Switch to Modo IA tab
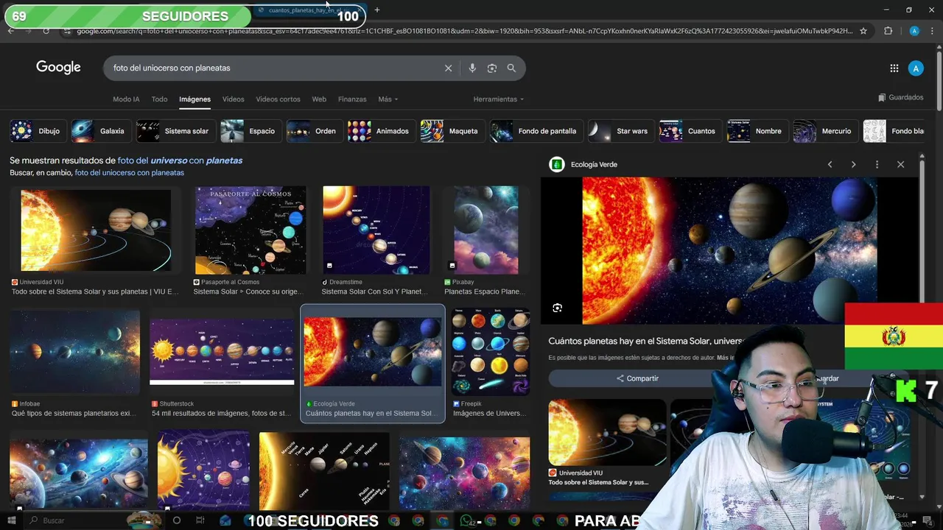Viewport: 943px width, 530px height. (126, 99)
